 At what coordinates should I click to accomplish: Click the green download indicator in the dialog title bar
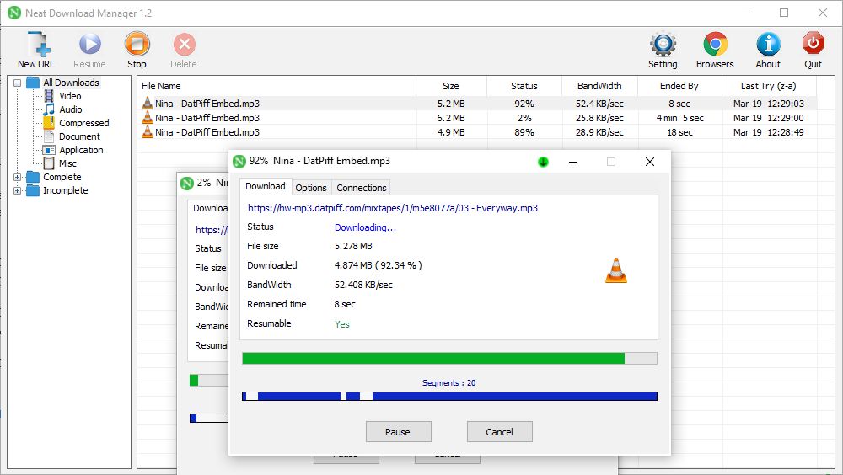tap(543, 162)
